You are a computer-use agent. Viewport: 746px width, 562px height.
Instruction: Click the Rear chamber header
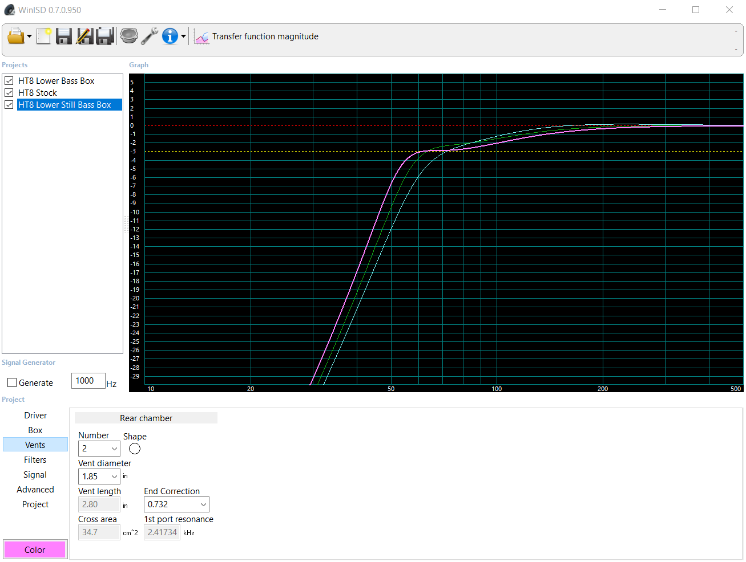coord(146,418)
